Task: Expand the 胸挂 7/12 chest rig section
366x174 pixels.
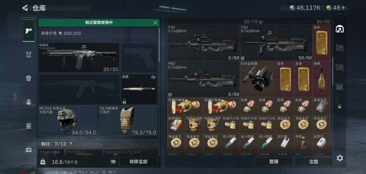Action: [98, 144]
